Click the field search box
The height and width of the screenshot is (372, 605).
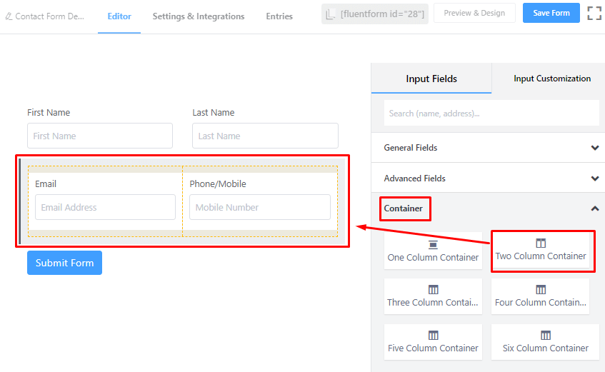(x=491, y=113)
